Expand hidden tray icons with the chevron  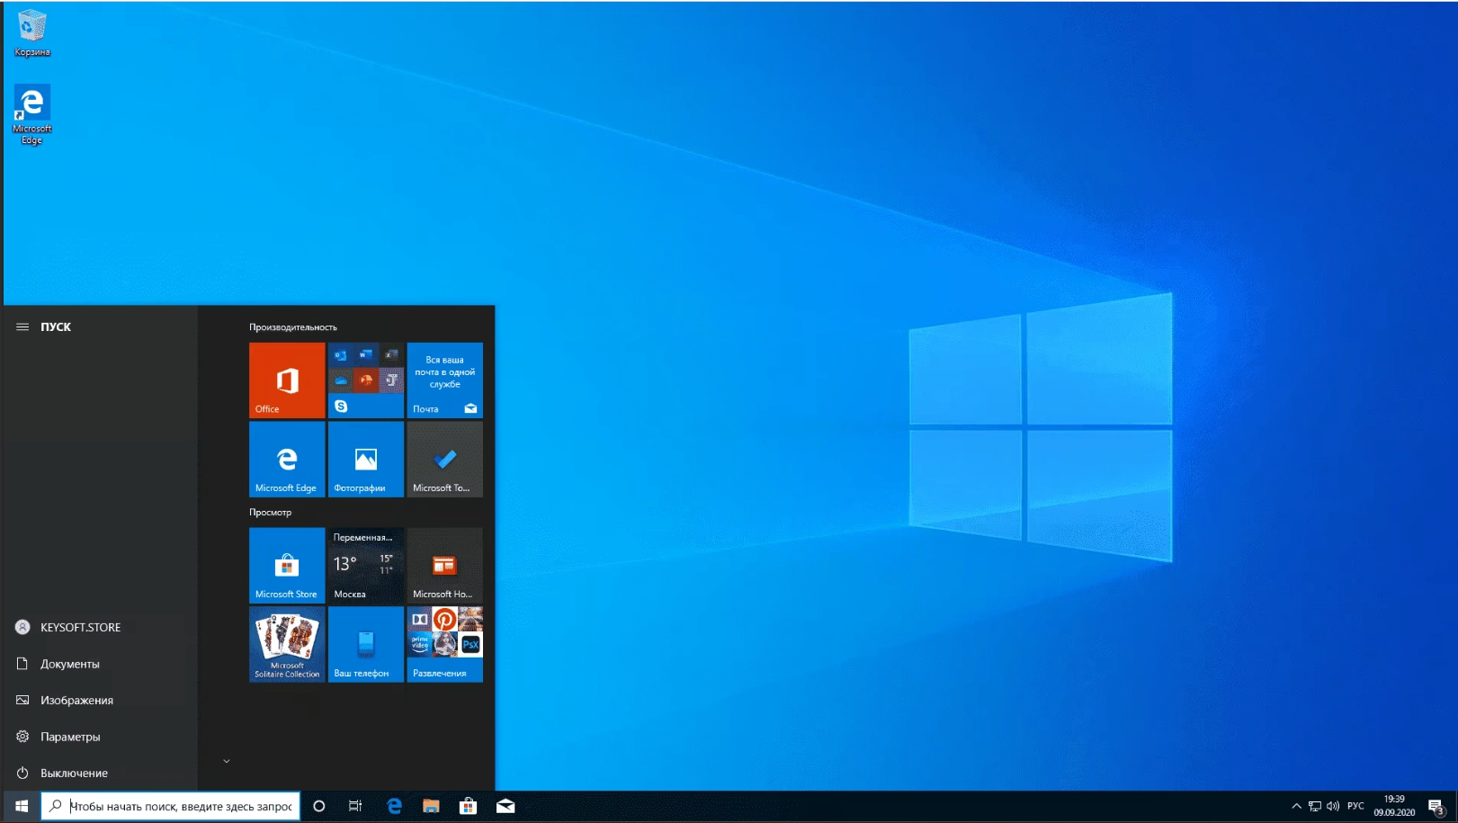point(1297,806)
